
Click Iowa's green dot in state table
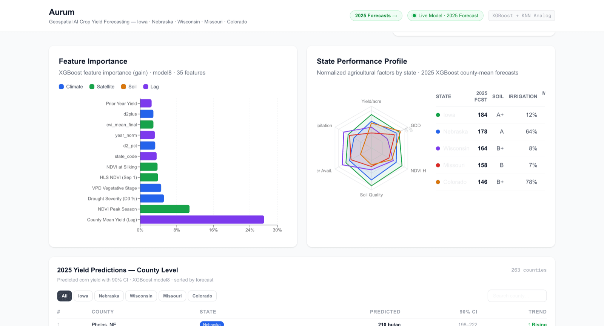pyautogui.click(x=438, y=115)
